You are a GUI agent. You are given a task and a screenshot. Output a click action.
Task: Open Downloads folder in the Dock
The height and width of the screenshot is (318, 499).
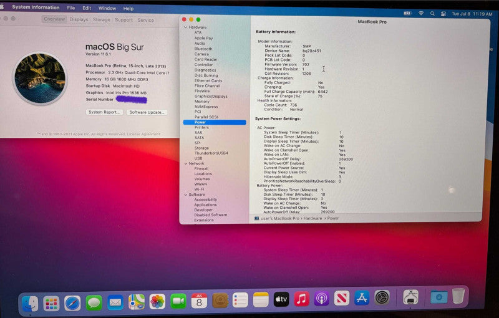[439, 297]
